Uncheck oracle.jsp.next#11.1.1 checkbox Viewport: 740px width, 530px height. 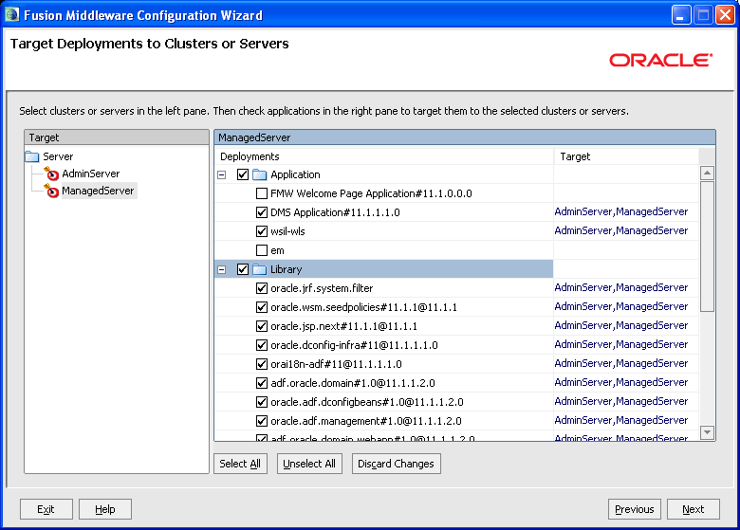pyautogui.click(x=262, y=326)
